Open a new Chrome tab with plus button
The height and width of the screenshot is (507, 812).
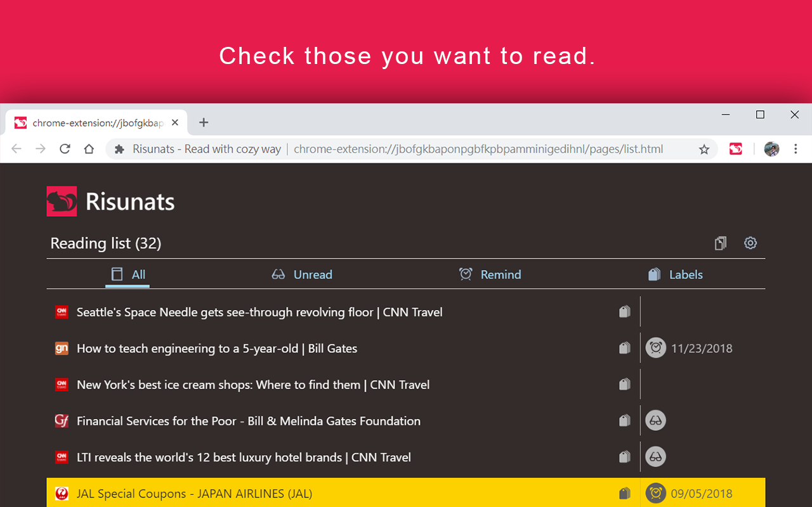(203, 122)
